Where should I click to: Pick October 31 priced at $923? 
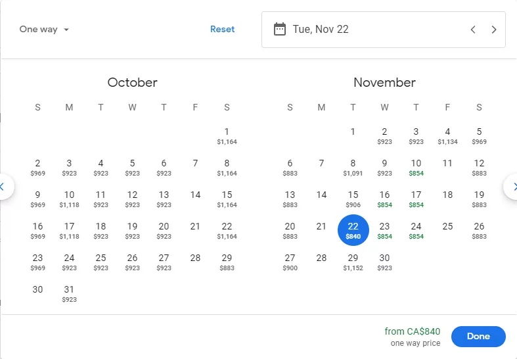(x=69, y=294)
